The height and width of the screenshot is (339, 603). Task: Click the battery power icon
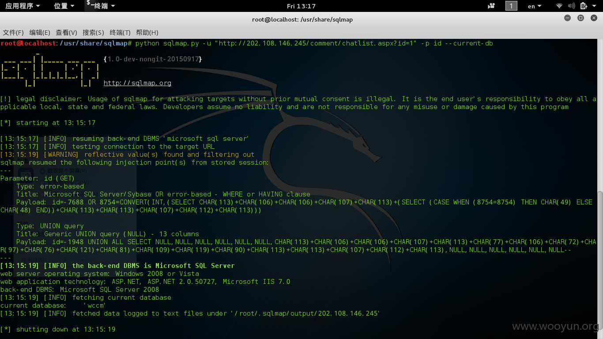(584, 6)
